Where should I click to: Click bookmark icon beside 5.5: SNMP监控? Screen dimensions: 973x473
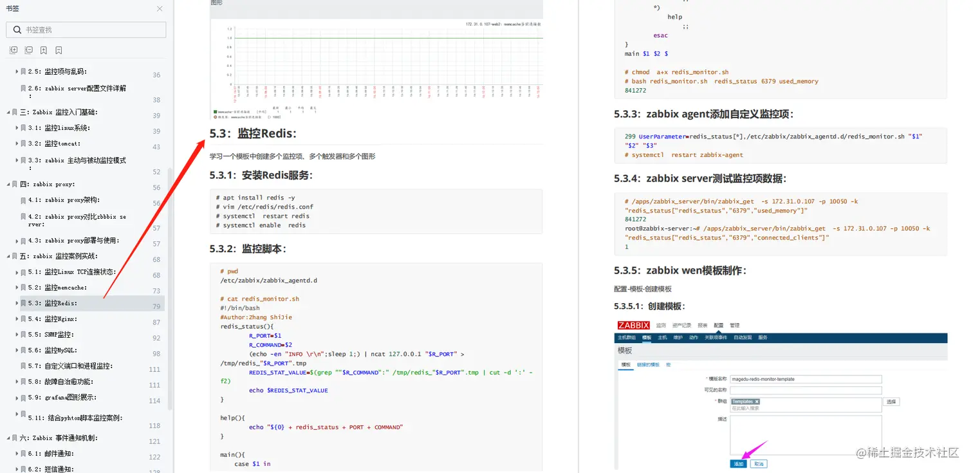pyautogui.click(x=24, y=335)
